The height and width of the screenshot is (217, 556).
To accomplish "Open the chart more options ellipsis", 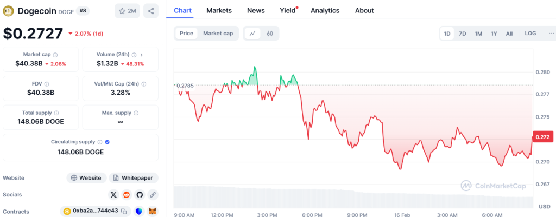I will click(x=551, y=34).
